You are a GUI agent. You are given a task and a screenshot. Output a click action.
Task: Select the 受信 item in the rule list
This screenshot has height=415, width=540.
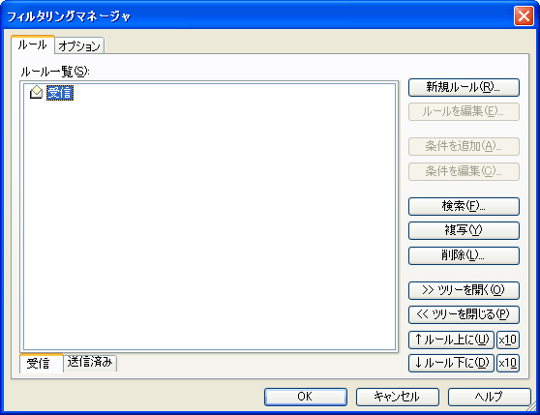click(60, 93)
